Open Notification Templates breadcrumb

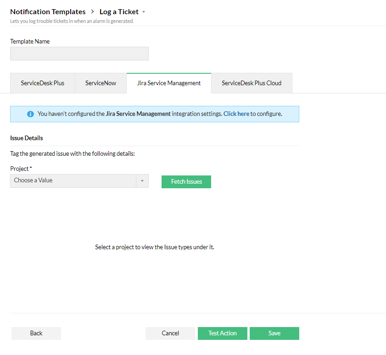coord(48,12)
